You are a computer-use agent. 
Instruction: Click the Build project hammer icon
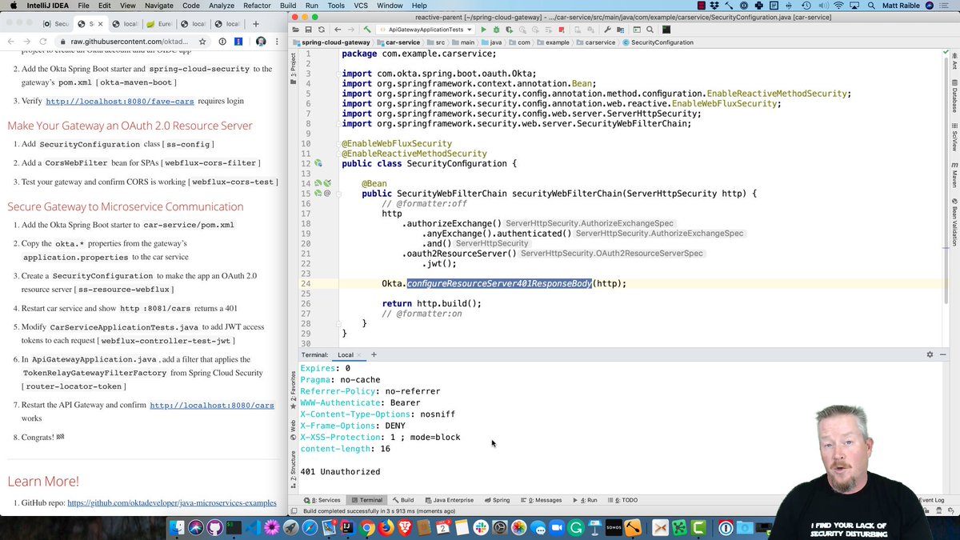(367, 30)
